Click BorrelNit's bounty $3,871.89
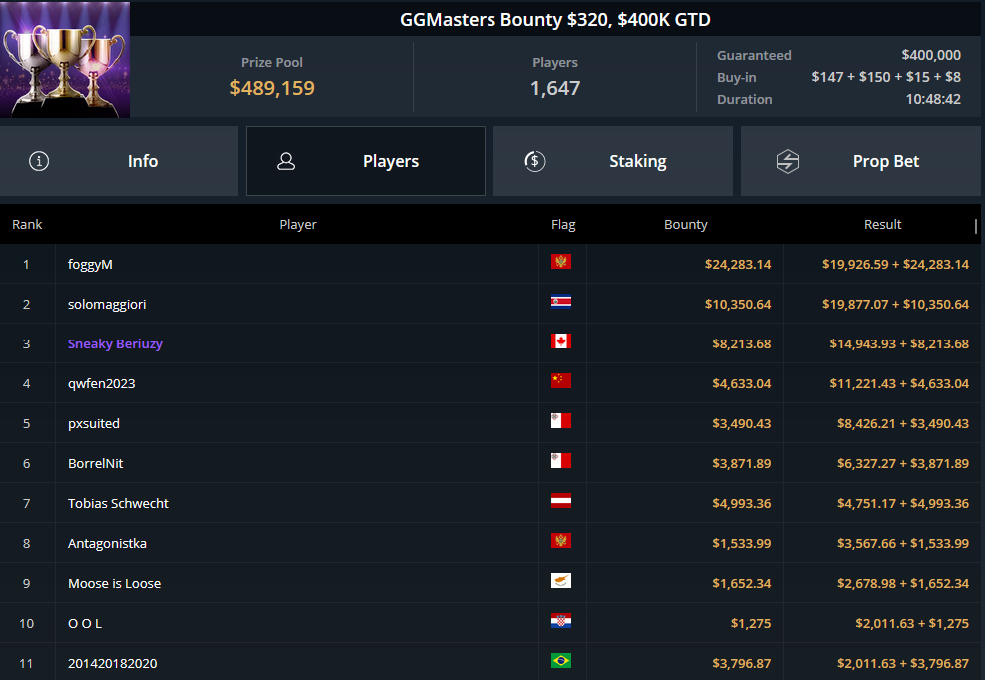 pyautogui.click(x=742, y=463)
